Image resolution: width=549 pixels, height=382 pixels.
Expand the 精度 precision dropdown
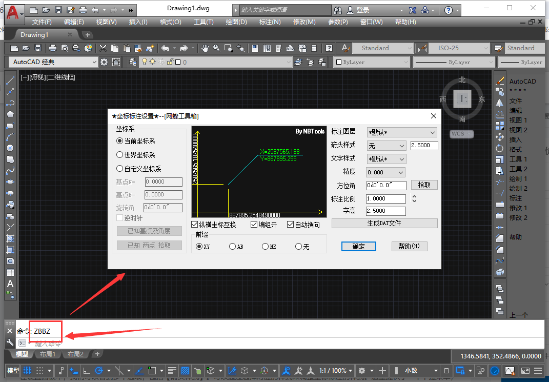[386, 172]
